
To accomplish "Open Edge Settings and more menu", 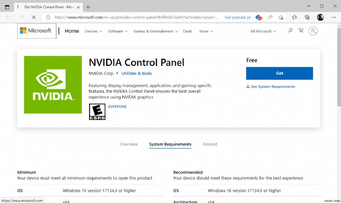I will coord(334,17).
